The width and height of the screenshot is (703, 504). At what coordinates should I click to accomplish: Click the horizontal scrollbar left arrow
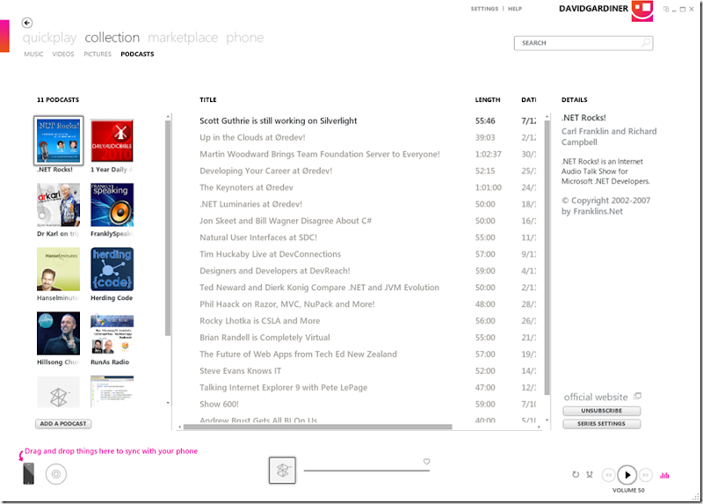[180, 427]
